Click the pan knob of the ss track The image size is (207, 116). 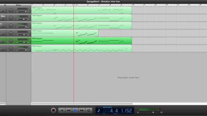11,25
